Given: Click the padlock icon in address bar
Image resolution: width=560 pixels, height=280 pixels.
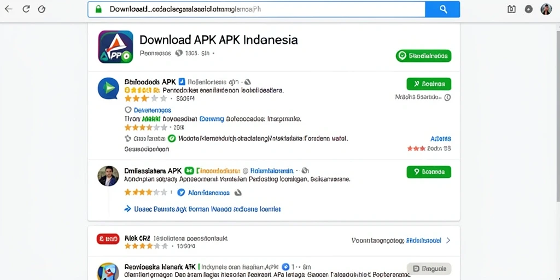Looking at the screenshot, I should tap(98, 9).
